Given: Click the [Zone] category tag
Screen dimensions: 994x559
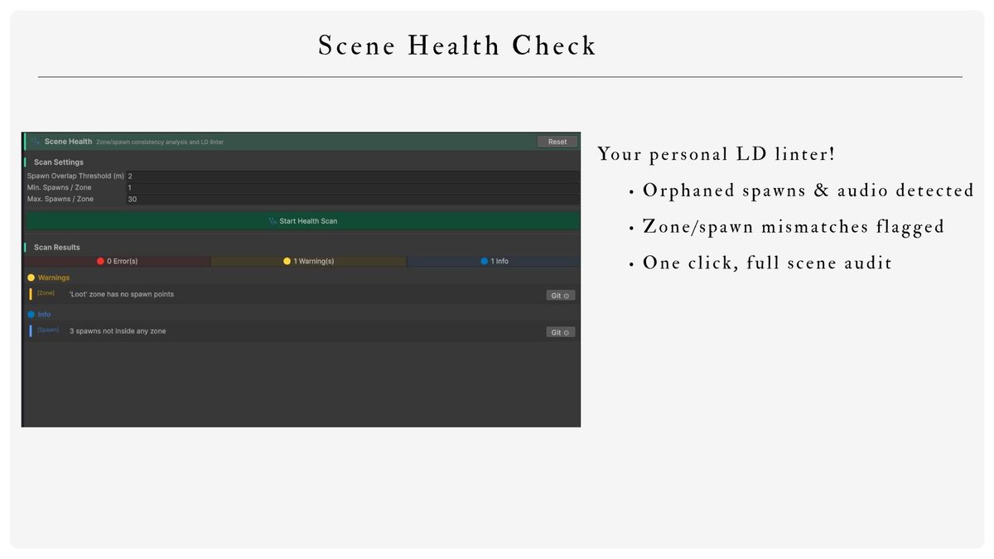Looking at the screenshot, I should click(46, 293).
